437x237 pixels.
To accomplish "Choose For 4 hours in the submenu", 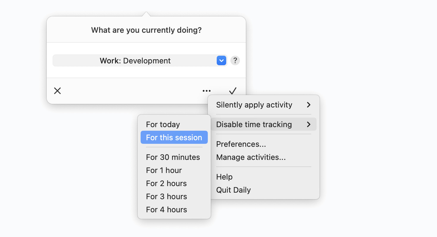I will click(x=166, y=210).
